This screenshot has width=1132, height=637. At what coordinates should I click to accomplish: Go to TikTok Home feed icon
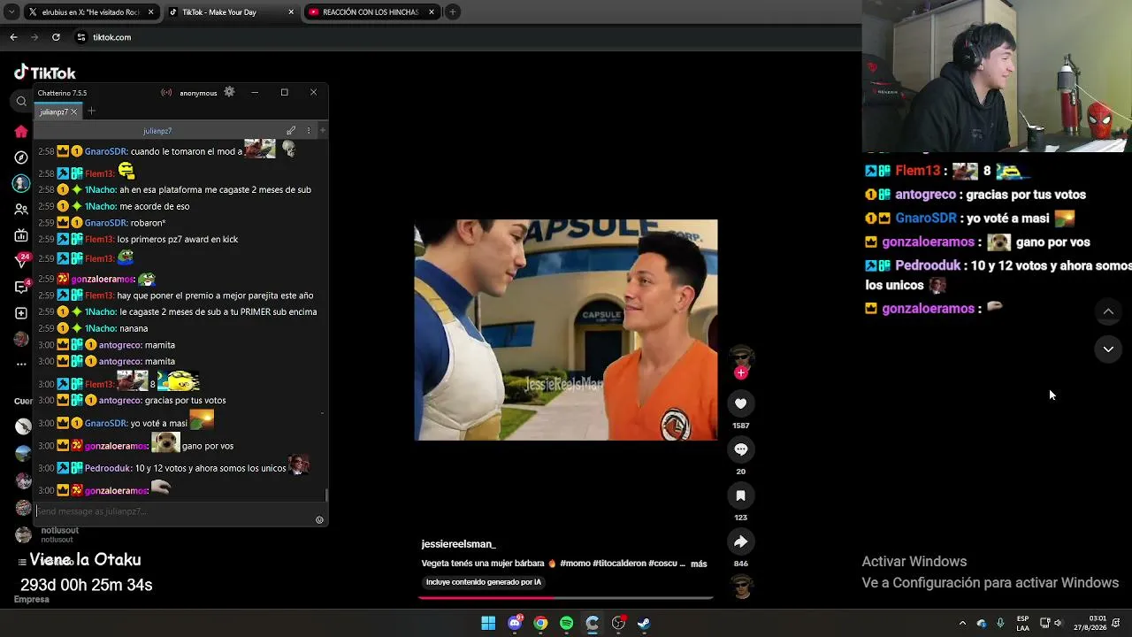[x=21, y=132]
